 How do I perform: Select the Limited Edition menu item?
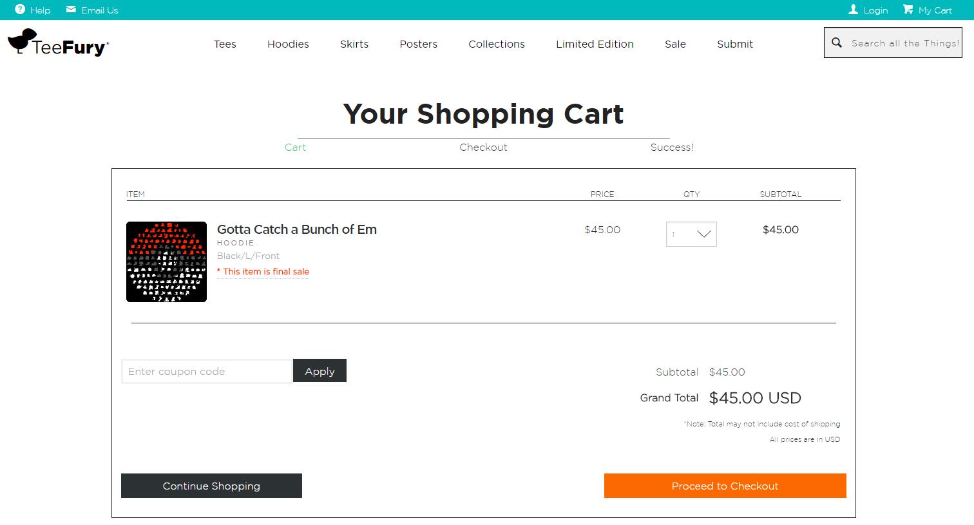coord(595,44)
